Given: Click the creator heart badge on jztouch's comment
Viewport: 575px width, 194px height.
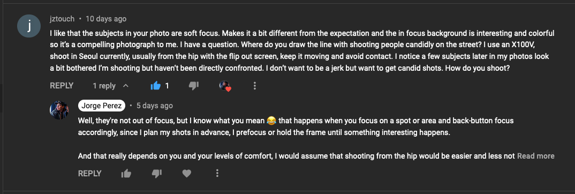Looking at the screenshot, I should [x=225, y=86].
